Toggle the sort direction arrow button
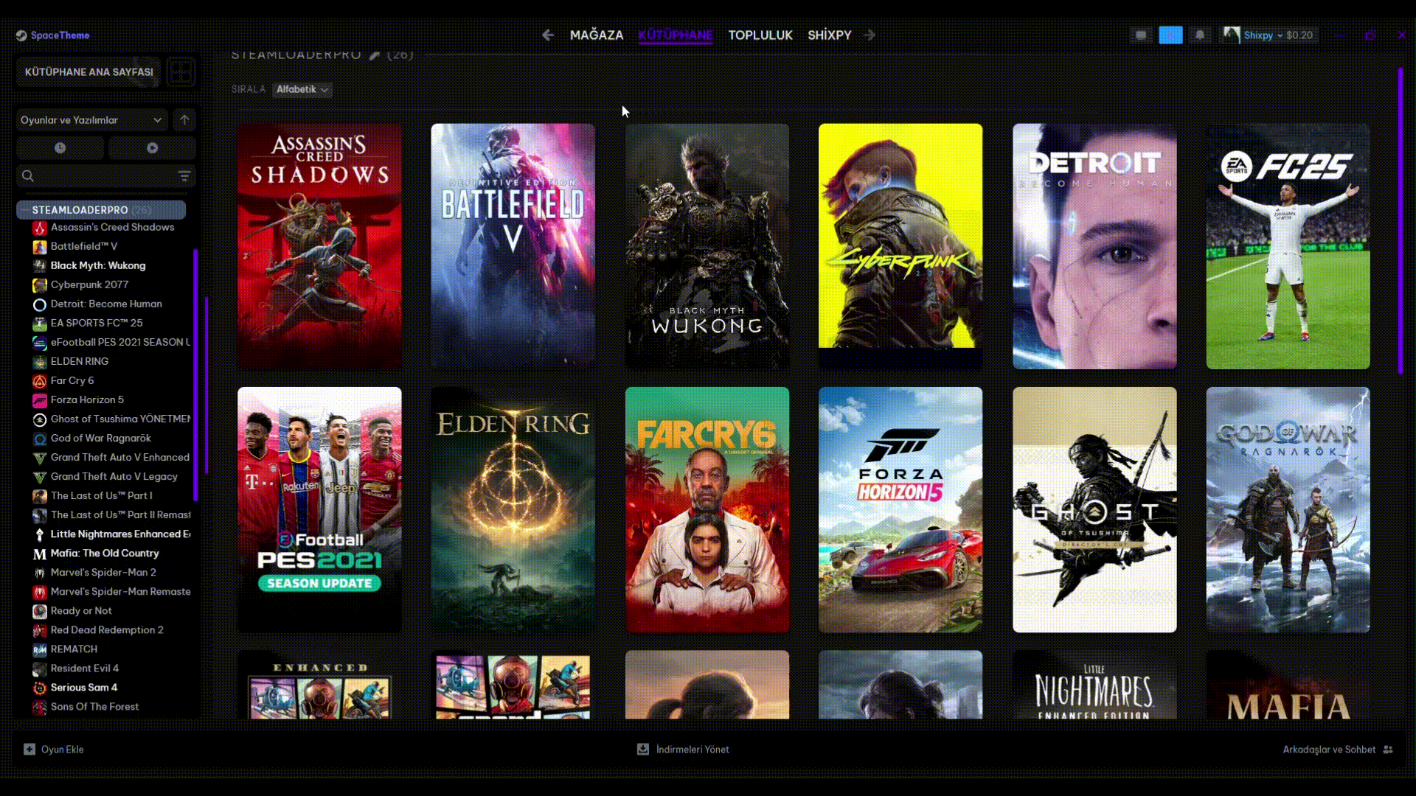Screen dimensions: 1416x796 click(184, 120)
